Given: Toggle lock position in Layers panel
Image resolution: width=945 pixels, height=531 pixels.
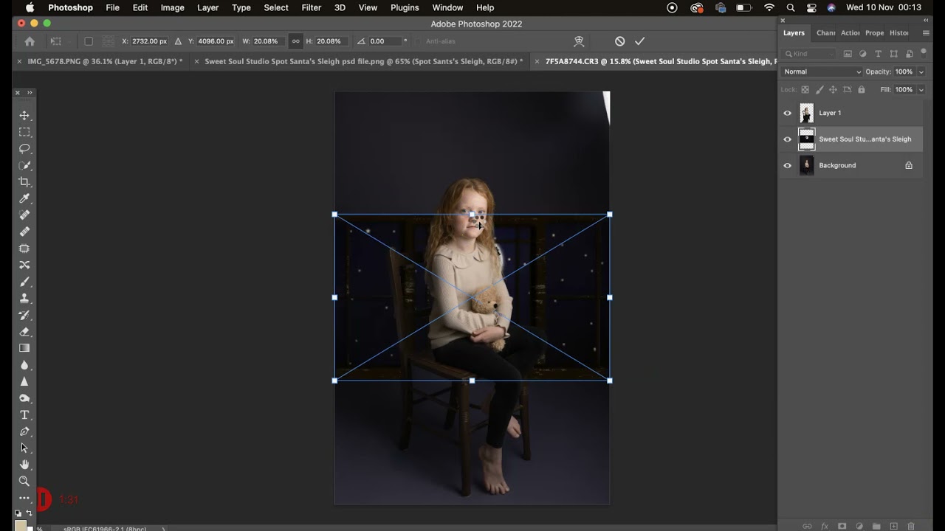Looking at the screenshot, I should coord(833,90).
